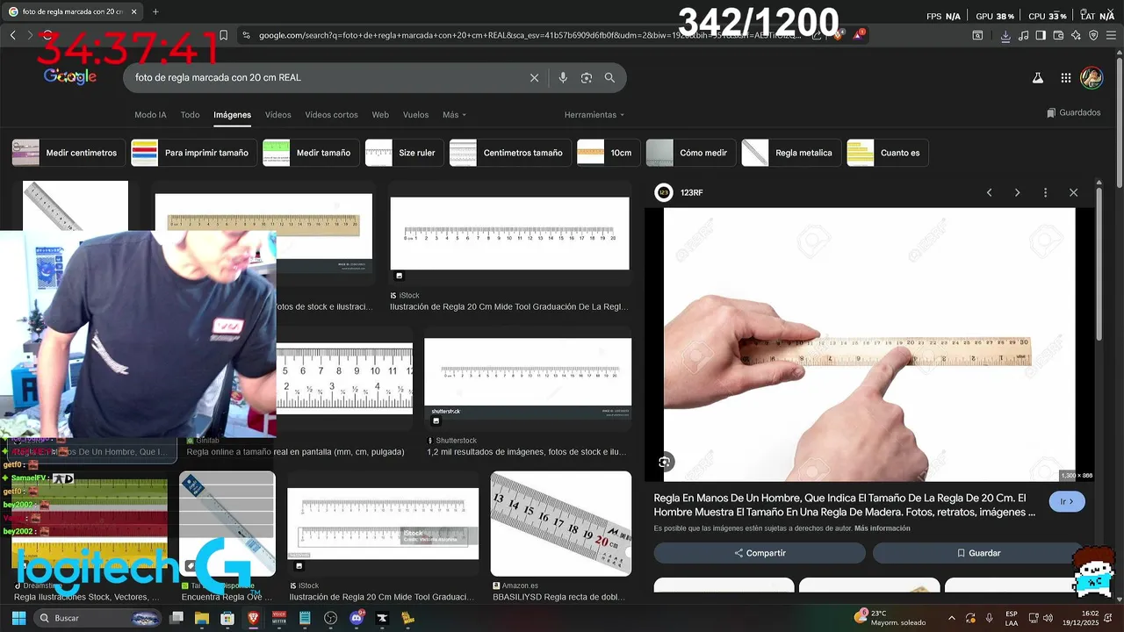Screen dimensions: 1124x632
Task: Show hidden system tray icons
Action: point(951,618)
